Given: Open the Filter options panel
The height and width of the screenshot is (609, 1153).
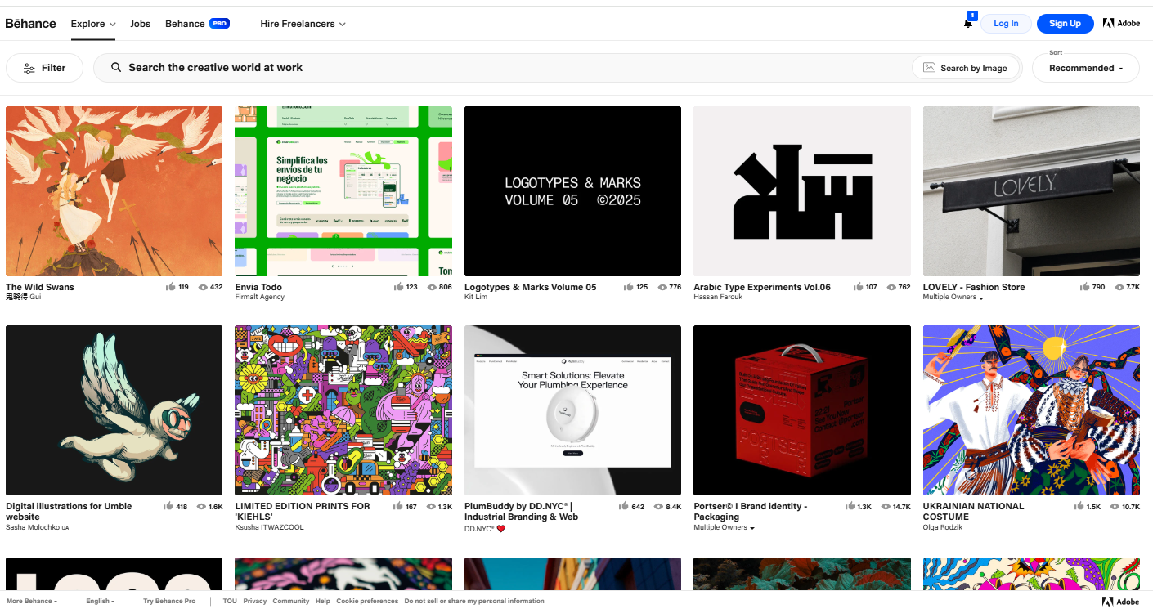Looking at the screenshot, I should [x=44, y=68].
